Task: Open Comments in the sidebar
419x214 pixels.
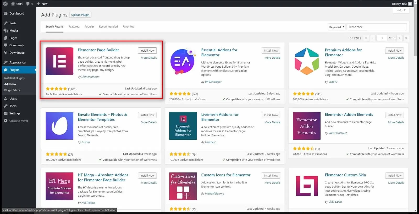Action: (16, 45)
